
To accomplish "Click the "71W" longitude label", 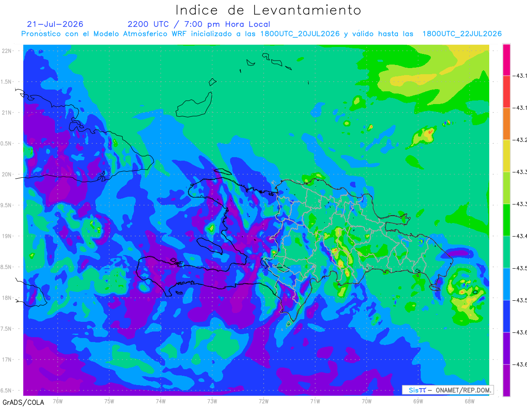I will click(315, 401).
